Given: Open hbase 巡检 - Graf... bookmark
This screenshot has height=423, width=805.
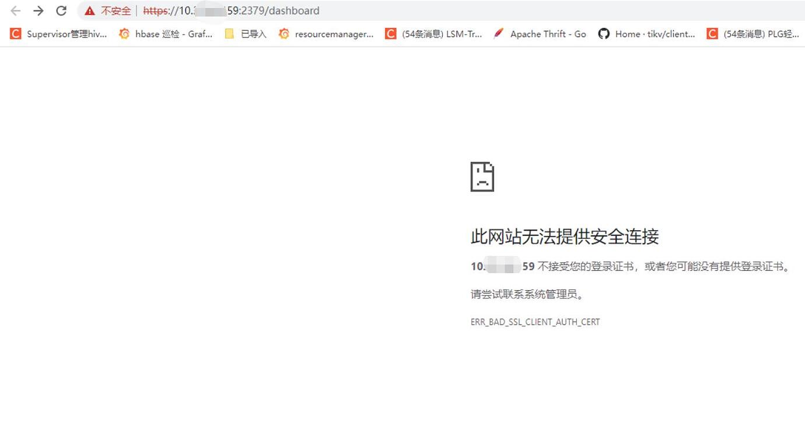Looking at the screenshot, I should 166,34.
